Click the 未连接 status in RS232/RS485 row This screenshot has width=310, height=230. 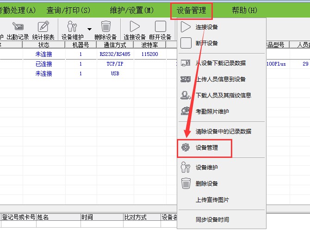click(43, 54)
